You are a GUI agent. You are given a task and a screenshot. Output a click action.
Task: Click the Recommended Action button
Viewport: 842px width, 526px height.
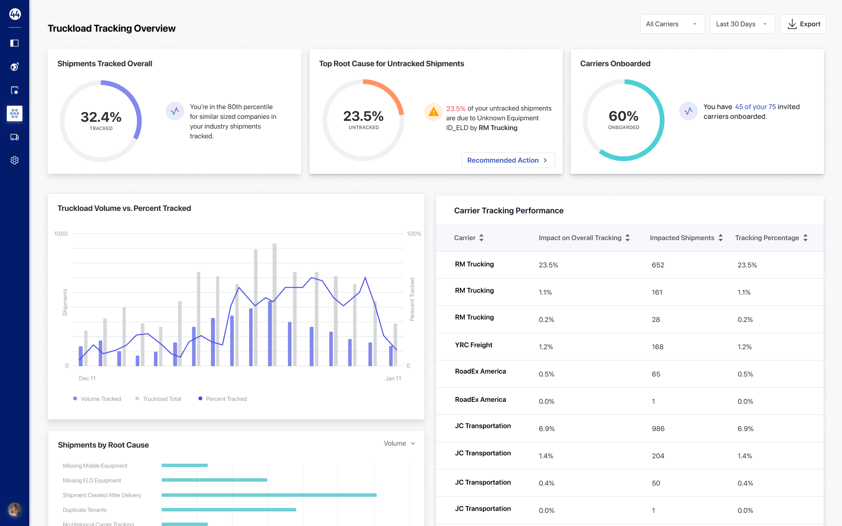tap(508, 160)
